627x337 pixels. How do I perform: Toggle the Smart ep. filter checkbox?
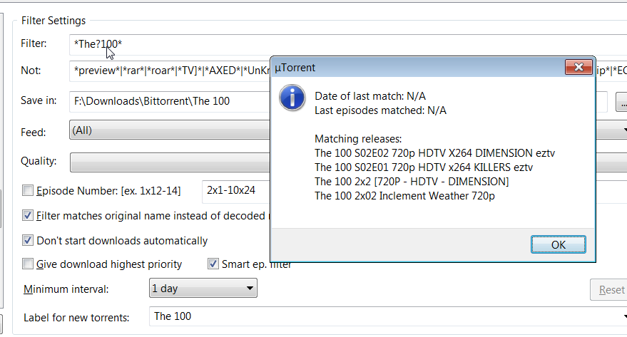click(213, 264)
